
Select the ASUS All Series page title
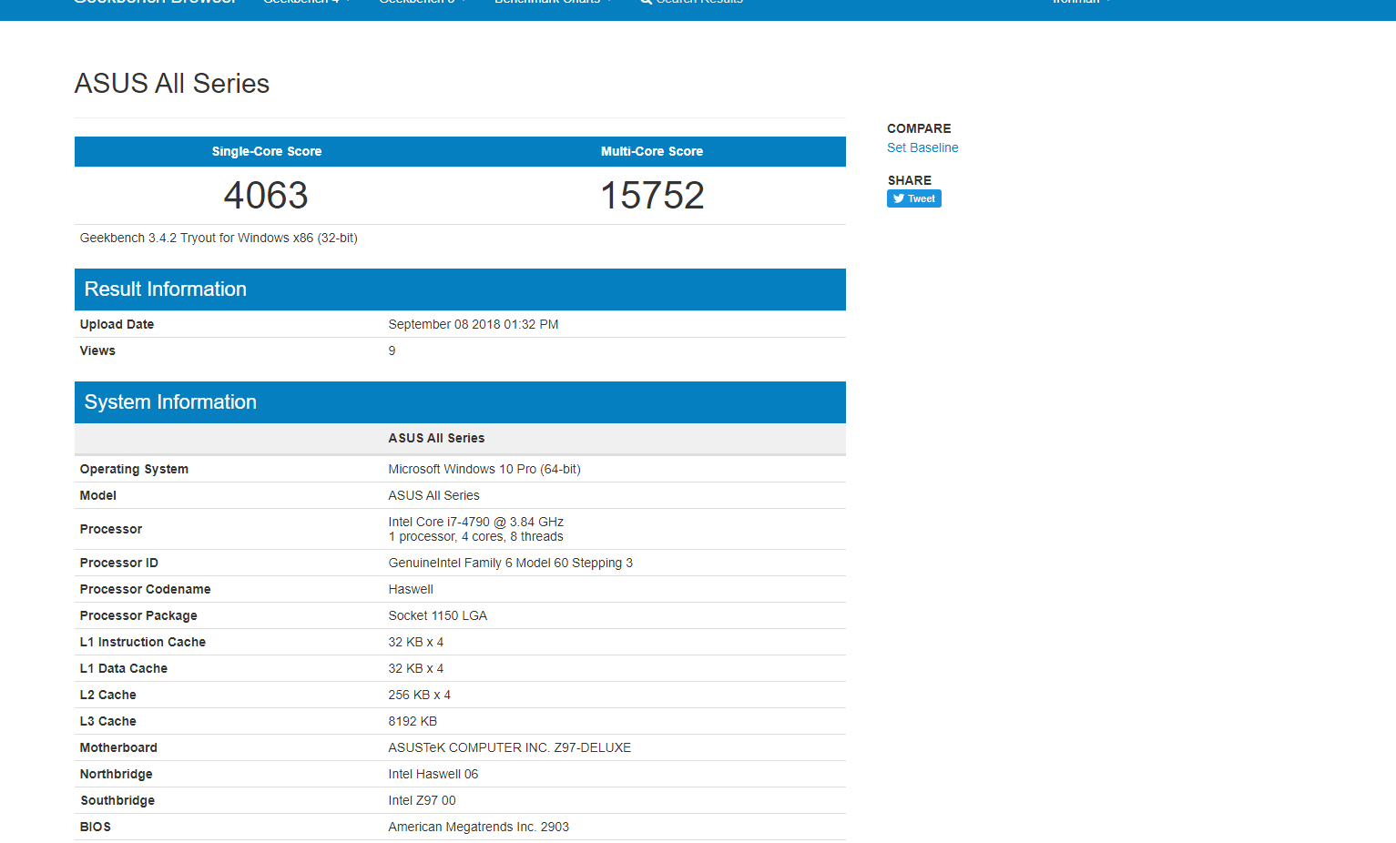click(x=172, y=84)
